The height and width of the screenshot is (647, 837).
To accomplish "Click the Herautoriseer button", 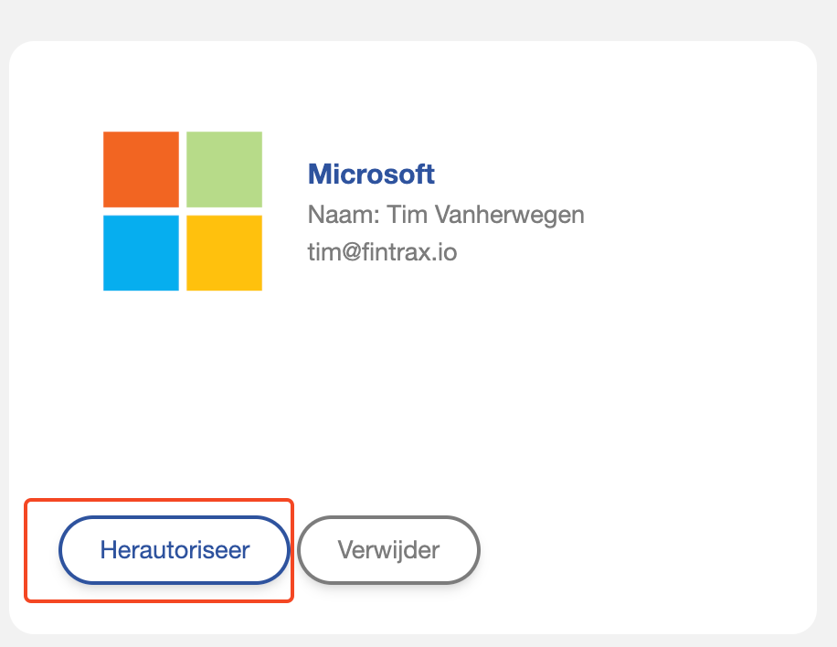I will click(x=174, y=550).
